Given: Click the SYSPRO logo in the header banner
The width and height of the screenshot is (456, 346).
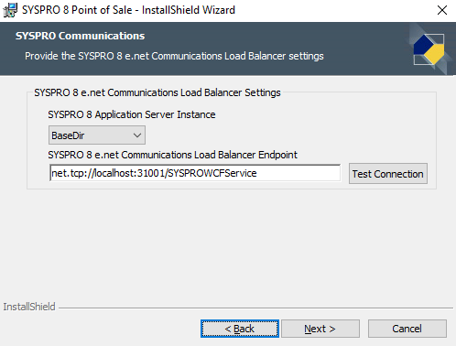Looking at the screenshot, I should tap(429, 49).
